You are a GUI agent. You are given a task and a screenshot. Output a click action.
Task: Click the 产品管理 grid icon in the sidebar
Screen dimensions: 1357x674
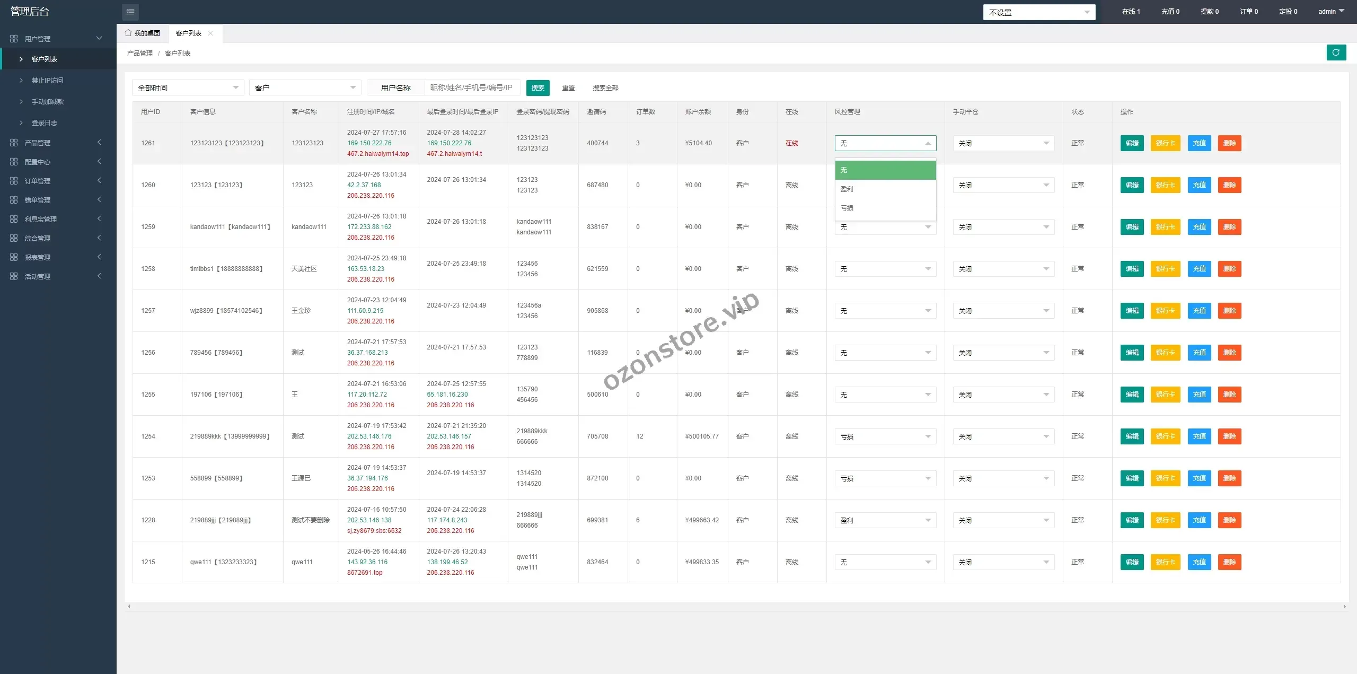[14, 143]
